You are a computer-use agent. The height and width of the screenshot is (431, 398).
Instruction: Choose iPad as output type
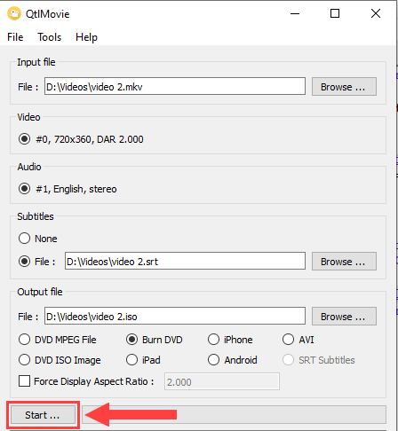(143, 360)
